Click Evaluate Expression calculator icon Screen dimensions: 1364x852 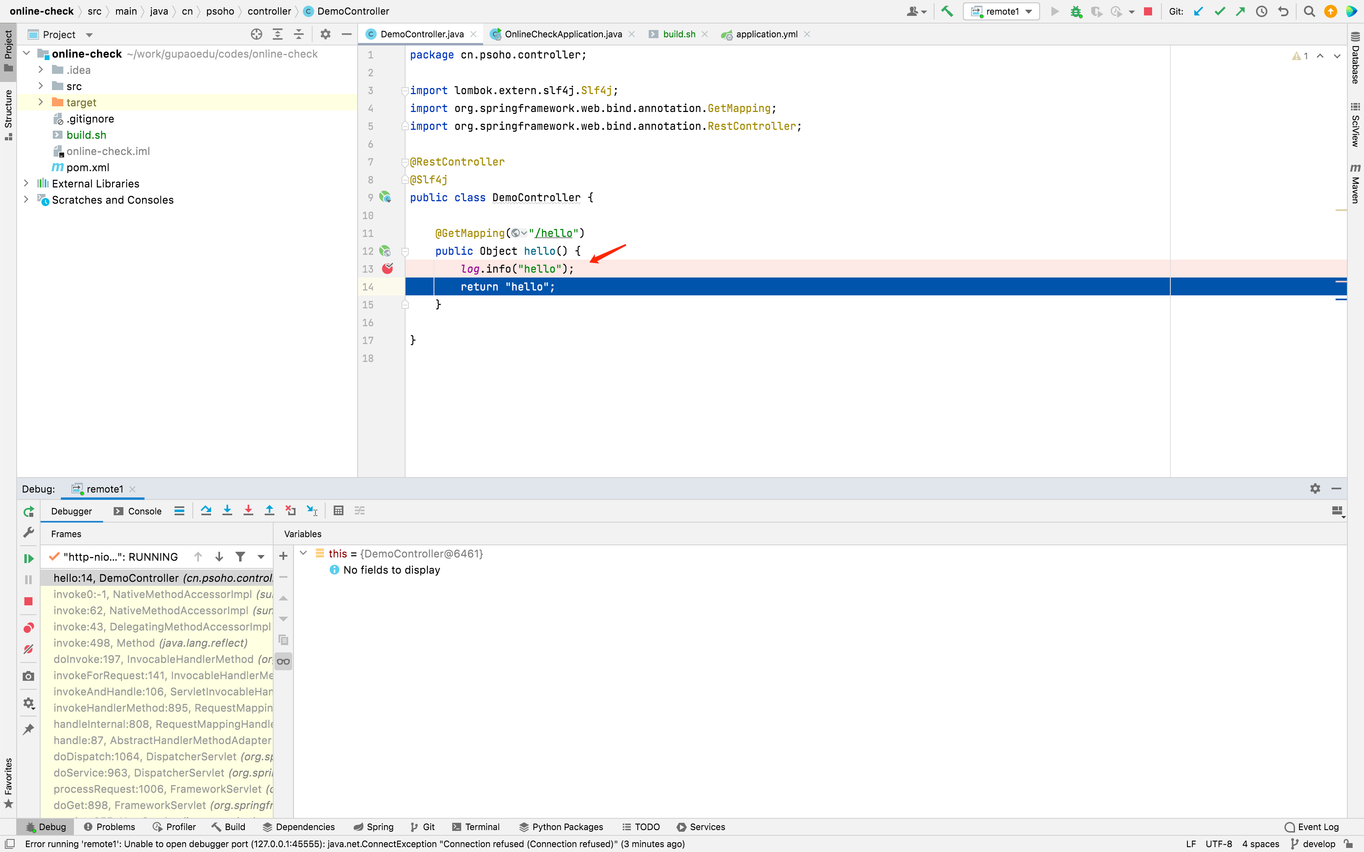[x=338, y=510]
